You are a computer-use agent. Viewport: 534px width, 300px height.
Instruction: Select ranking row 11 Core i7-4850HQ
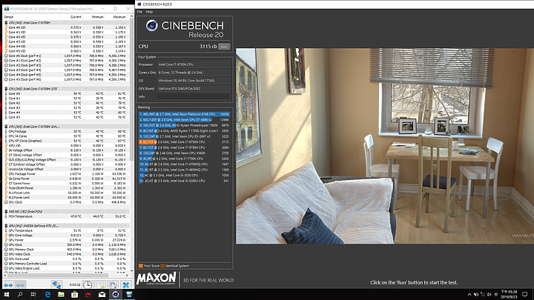184,170
